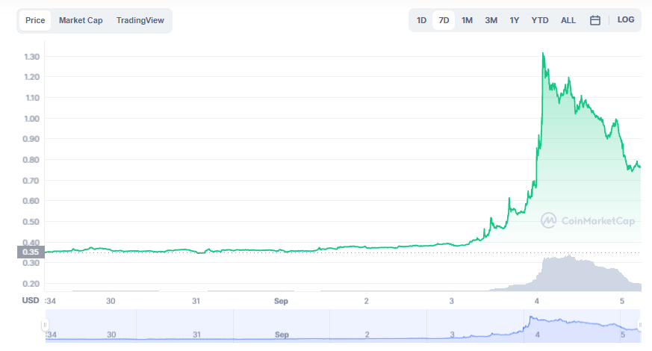Open the calendar date range picker
Screen dimensions: 652x351
(x=595, y=20)
